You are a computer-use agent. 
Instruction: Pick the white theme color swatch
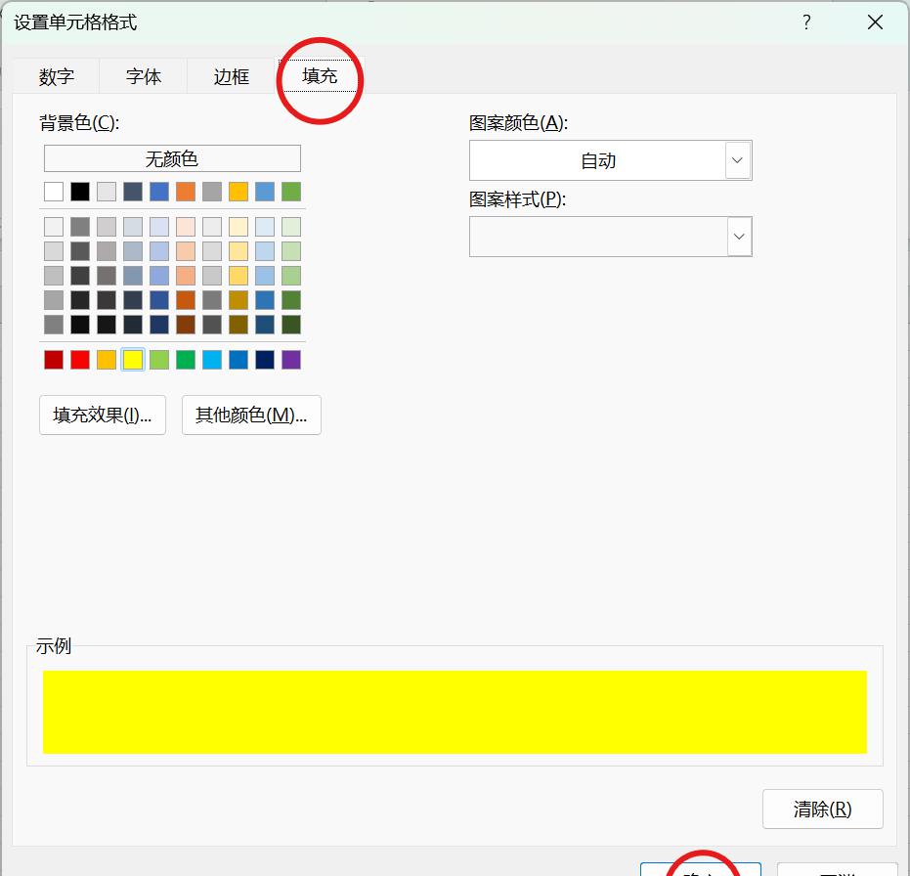(54, 192)
